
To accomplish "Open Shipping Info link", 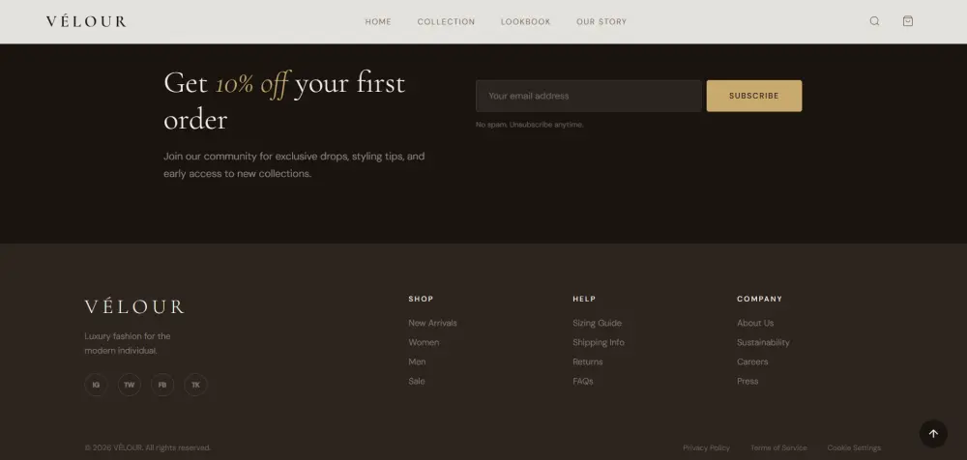I will click(x=599, y=342).
